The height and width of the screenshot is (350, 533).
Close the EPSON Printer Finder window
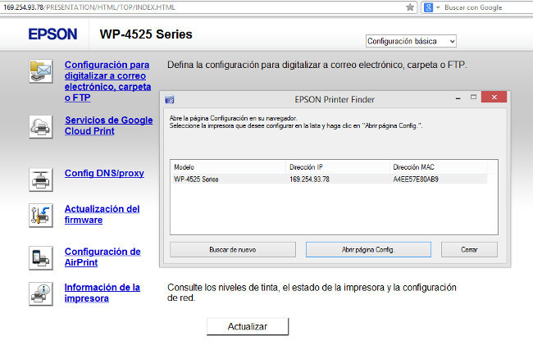494,97
